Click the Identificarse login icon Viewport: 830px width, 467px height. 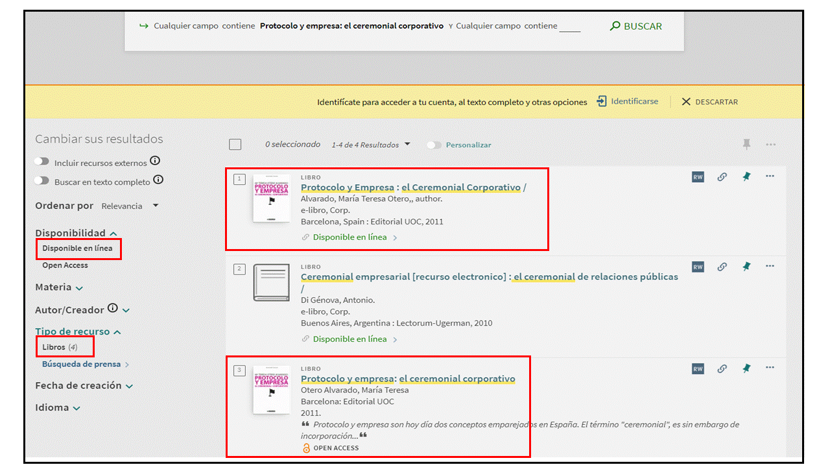[602, 101]
